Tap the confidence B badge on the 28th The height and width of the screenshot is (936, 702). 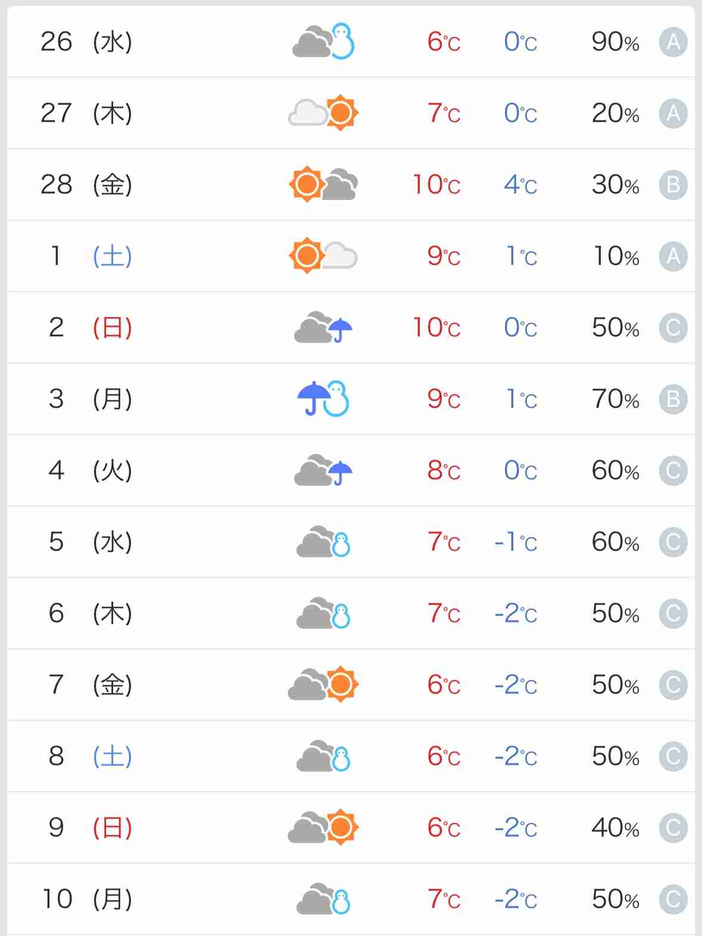pos(673,185)
